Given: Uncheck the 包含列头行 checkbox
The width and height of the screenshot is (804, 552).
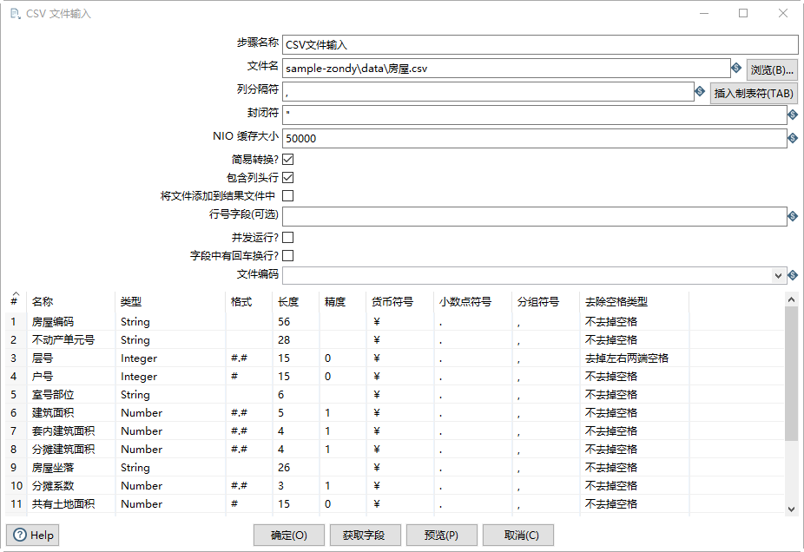Looking at the screenshot, I should 288,177.
